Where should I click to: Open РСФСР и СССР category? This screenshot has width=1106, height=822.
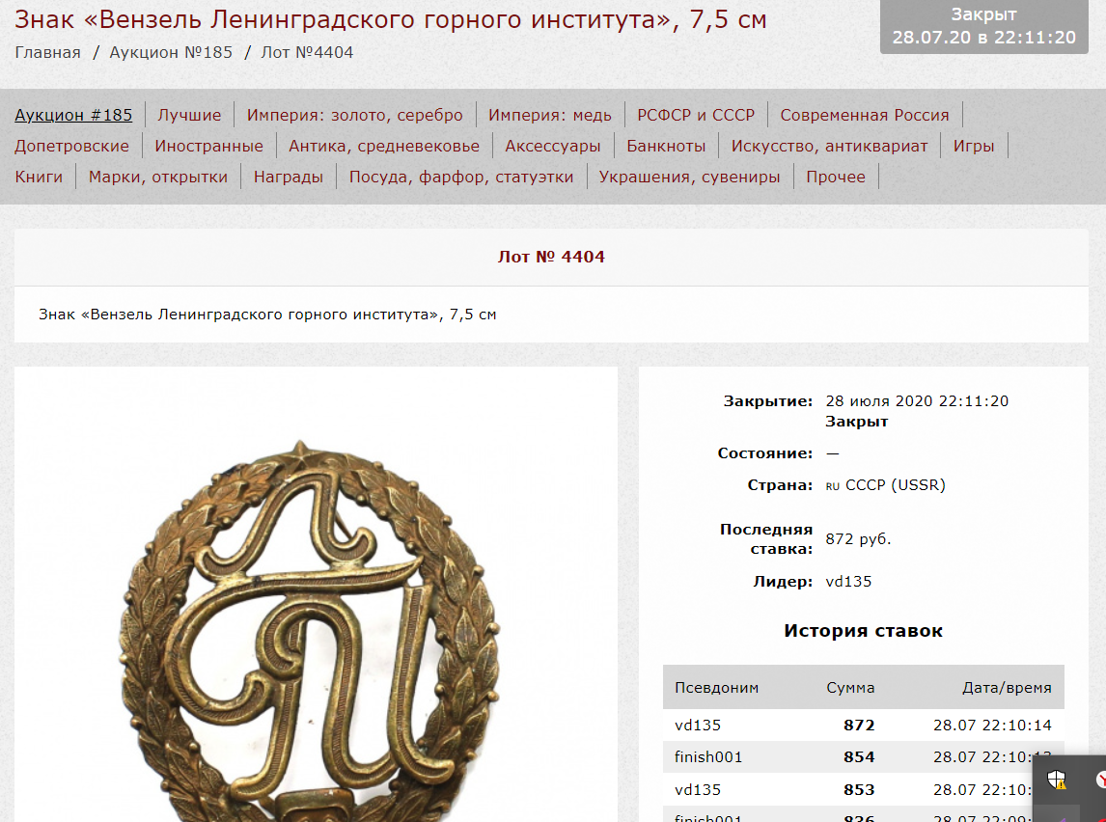[696, 115]
